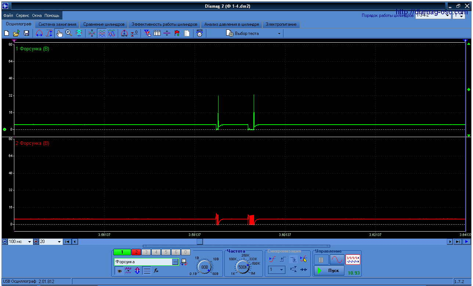Viewport: 473px width, 286px height.
Task: Activate the hand pan tool
Action: pos(59,33)
